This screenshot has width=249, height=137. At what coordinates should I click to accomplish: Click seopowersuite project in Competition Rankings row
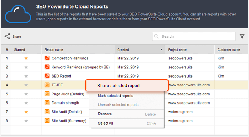[180, 58]
